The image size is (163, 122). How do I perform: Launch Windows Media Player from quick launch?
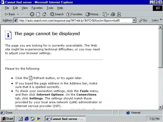coord(38,119)
